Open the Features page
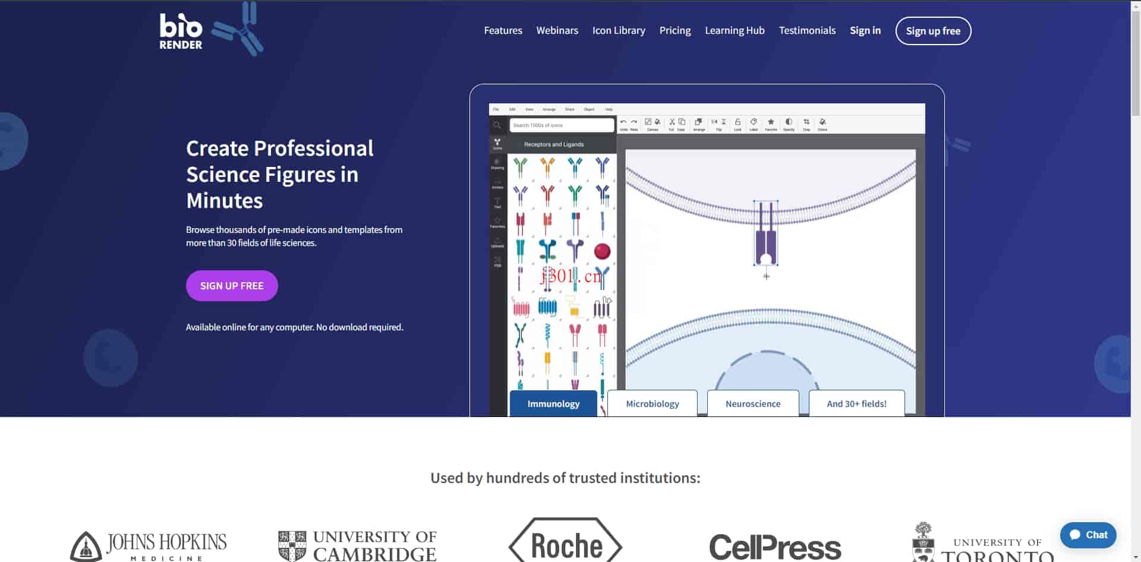Viewport: 1141px width, 562px height. 503,30
